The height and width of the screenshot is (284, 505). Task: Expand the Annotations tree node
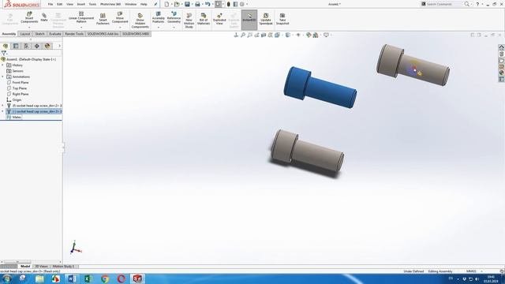pyautogui.click(x=2, y=77)
